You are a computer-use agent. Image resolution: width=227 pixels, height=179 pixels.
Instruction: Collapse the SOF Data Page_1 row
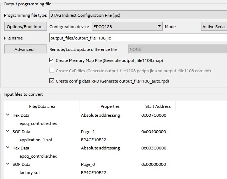(8, 131)
